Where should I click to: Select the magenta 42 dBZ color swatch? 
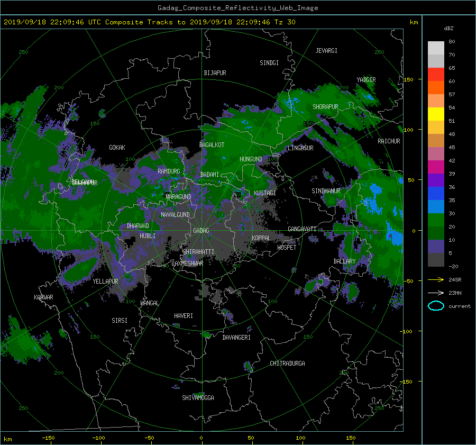point(436,167)
